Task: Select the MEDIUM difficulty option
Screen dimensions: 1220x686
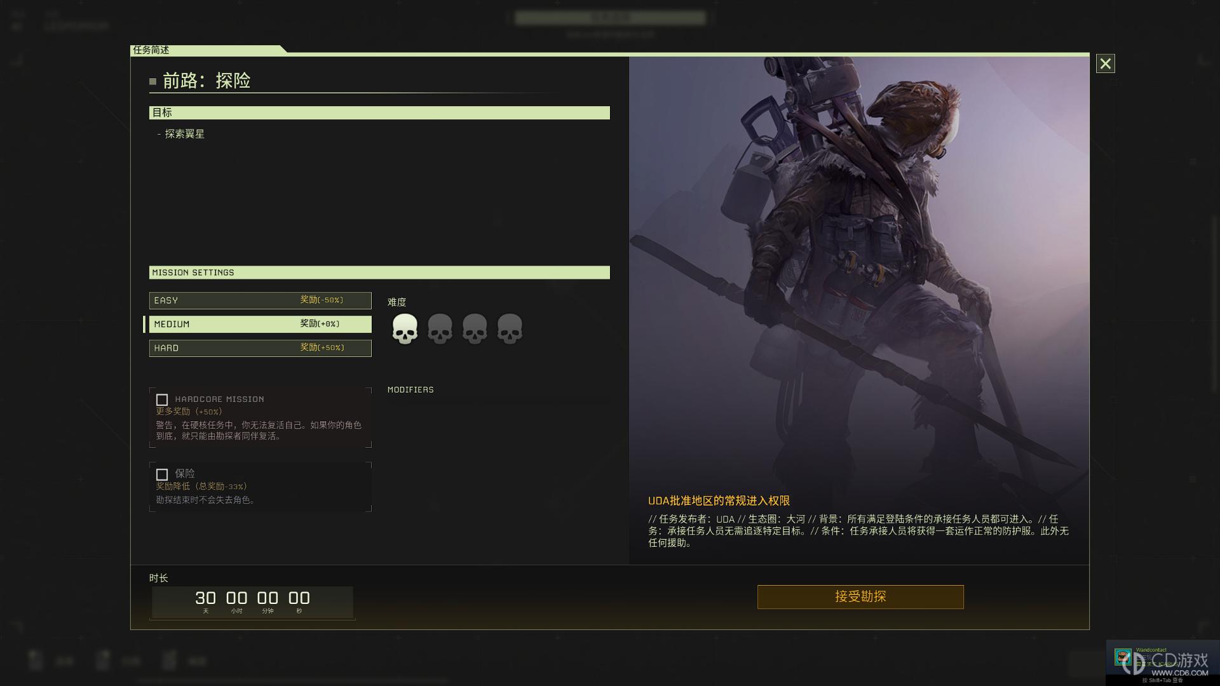Action: 260,324
